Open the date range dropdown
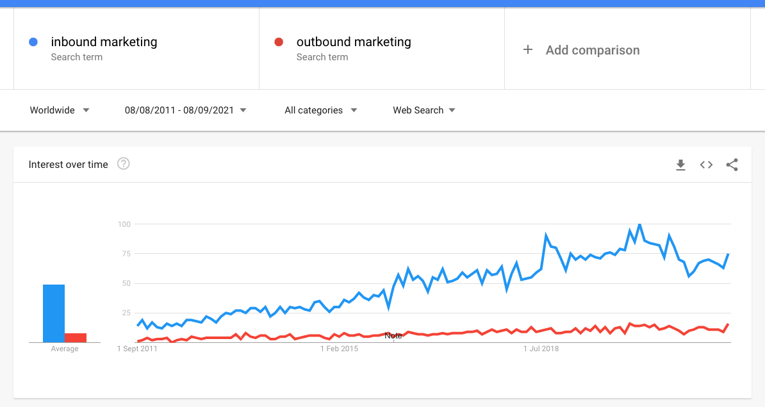The height and width of the screenshot is (407, 765). click(x=185, y=110)
